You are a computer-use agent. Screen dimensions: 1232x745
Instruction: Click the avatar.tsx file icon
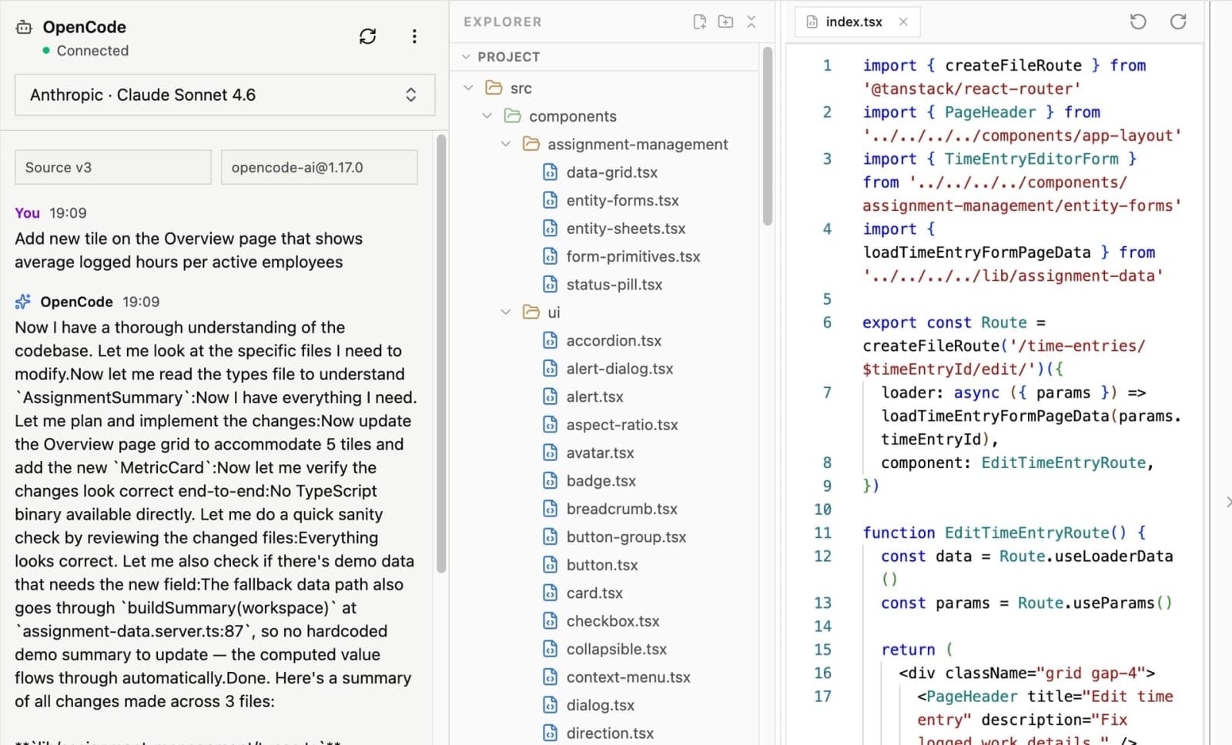click(x=550, y=453)
